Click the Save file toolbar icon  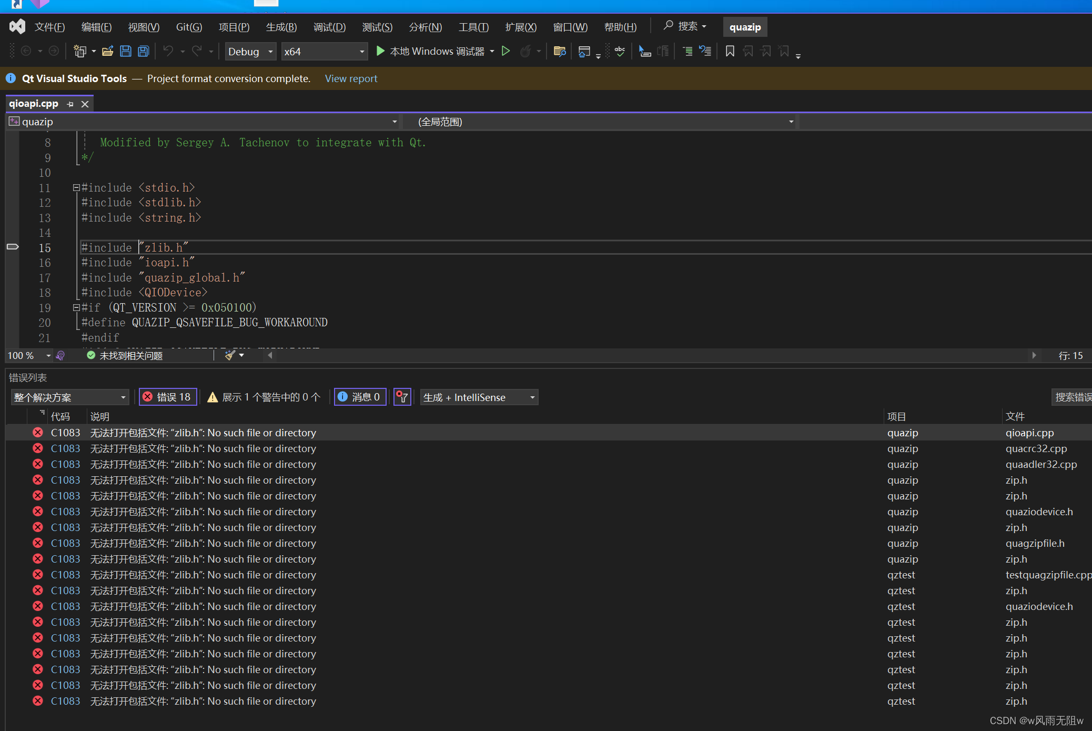(x=125, y=51)
